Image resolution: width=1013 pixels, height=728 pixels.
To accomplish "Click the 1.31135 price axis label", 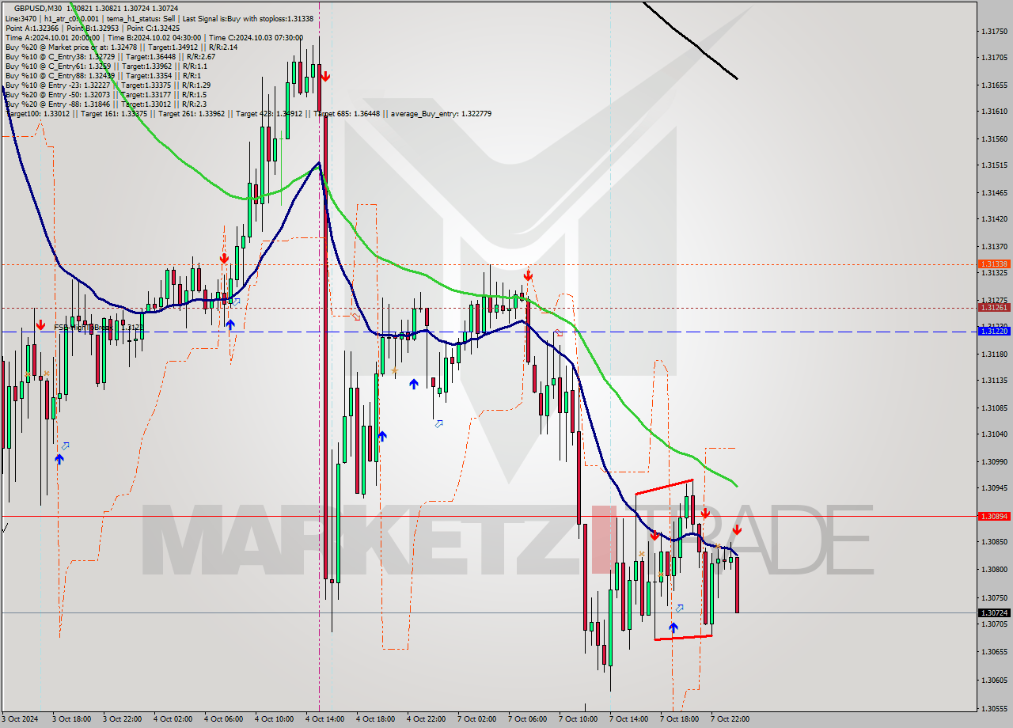I will click(994, 380).
